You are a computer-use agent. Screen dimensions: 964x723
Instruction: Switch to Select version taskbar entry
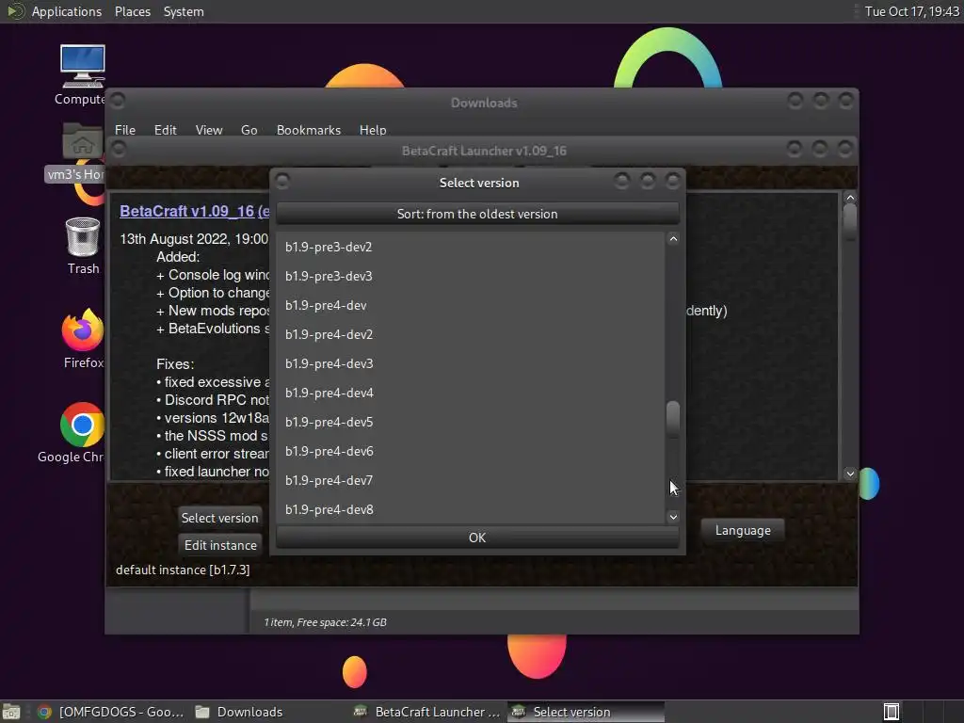pos(586,712)
